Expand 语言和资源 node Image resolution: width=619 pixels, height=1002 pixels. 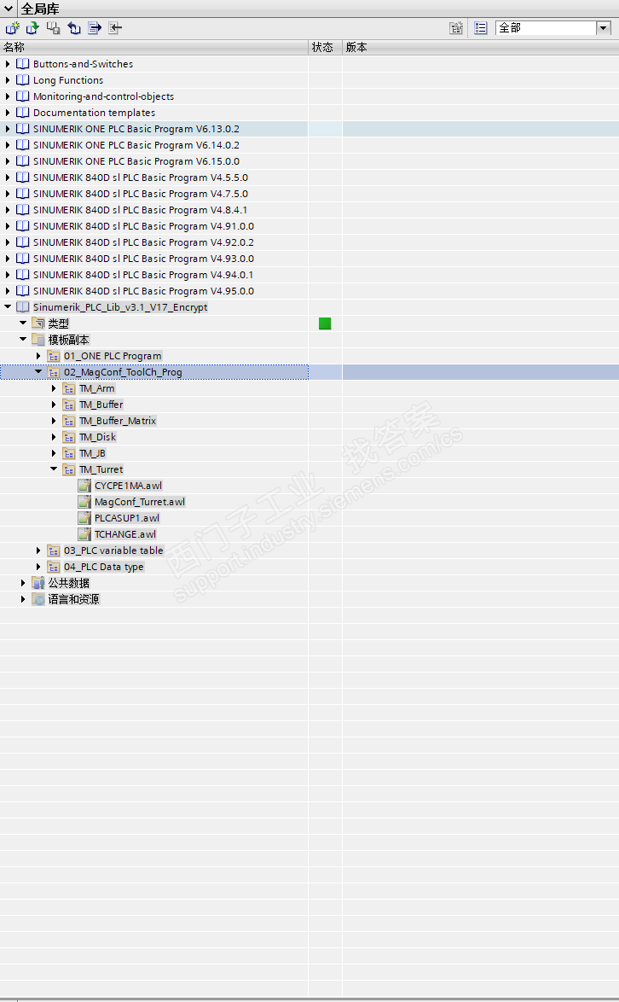coord(23,599)
